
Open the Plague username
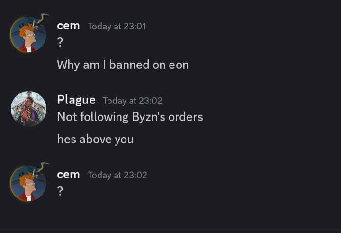tap(76, 100)
